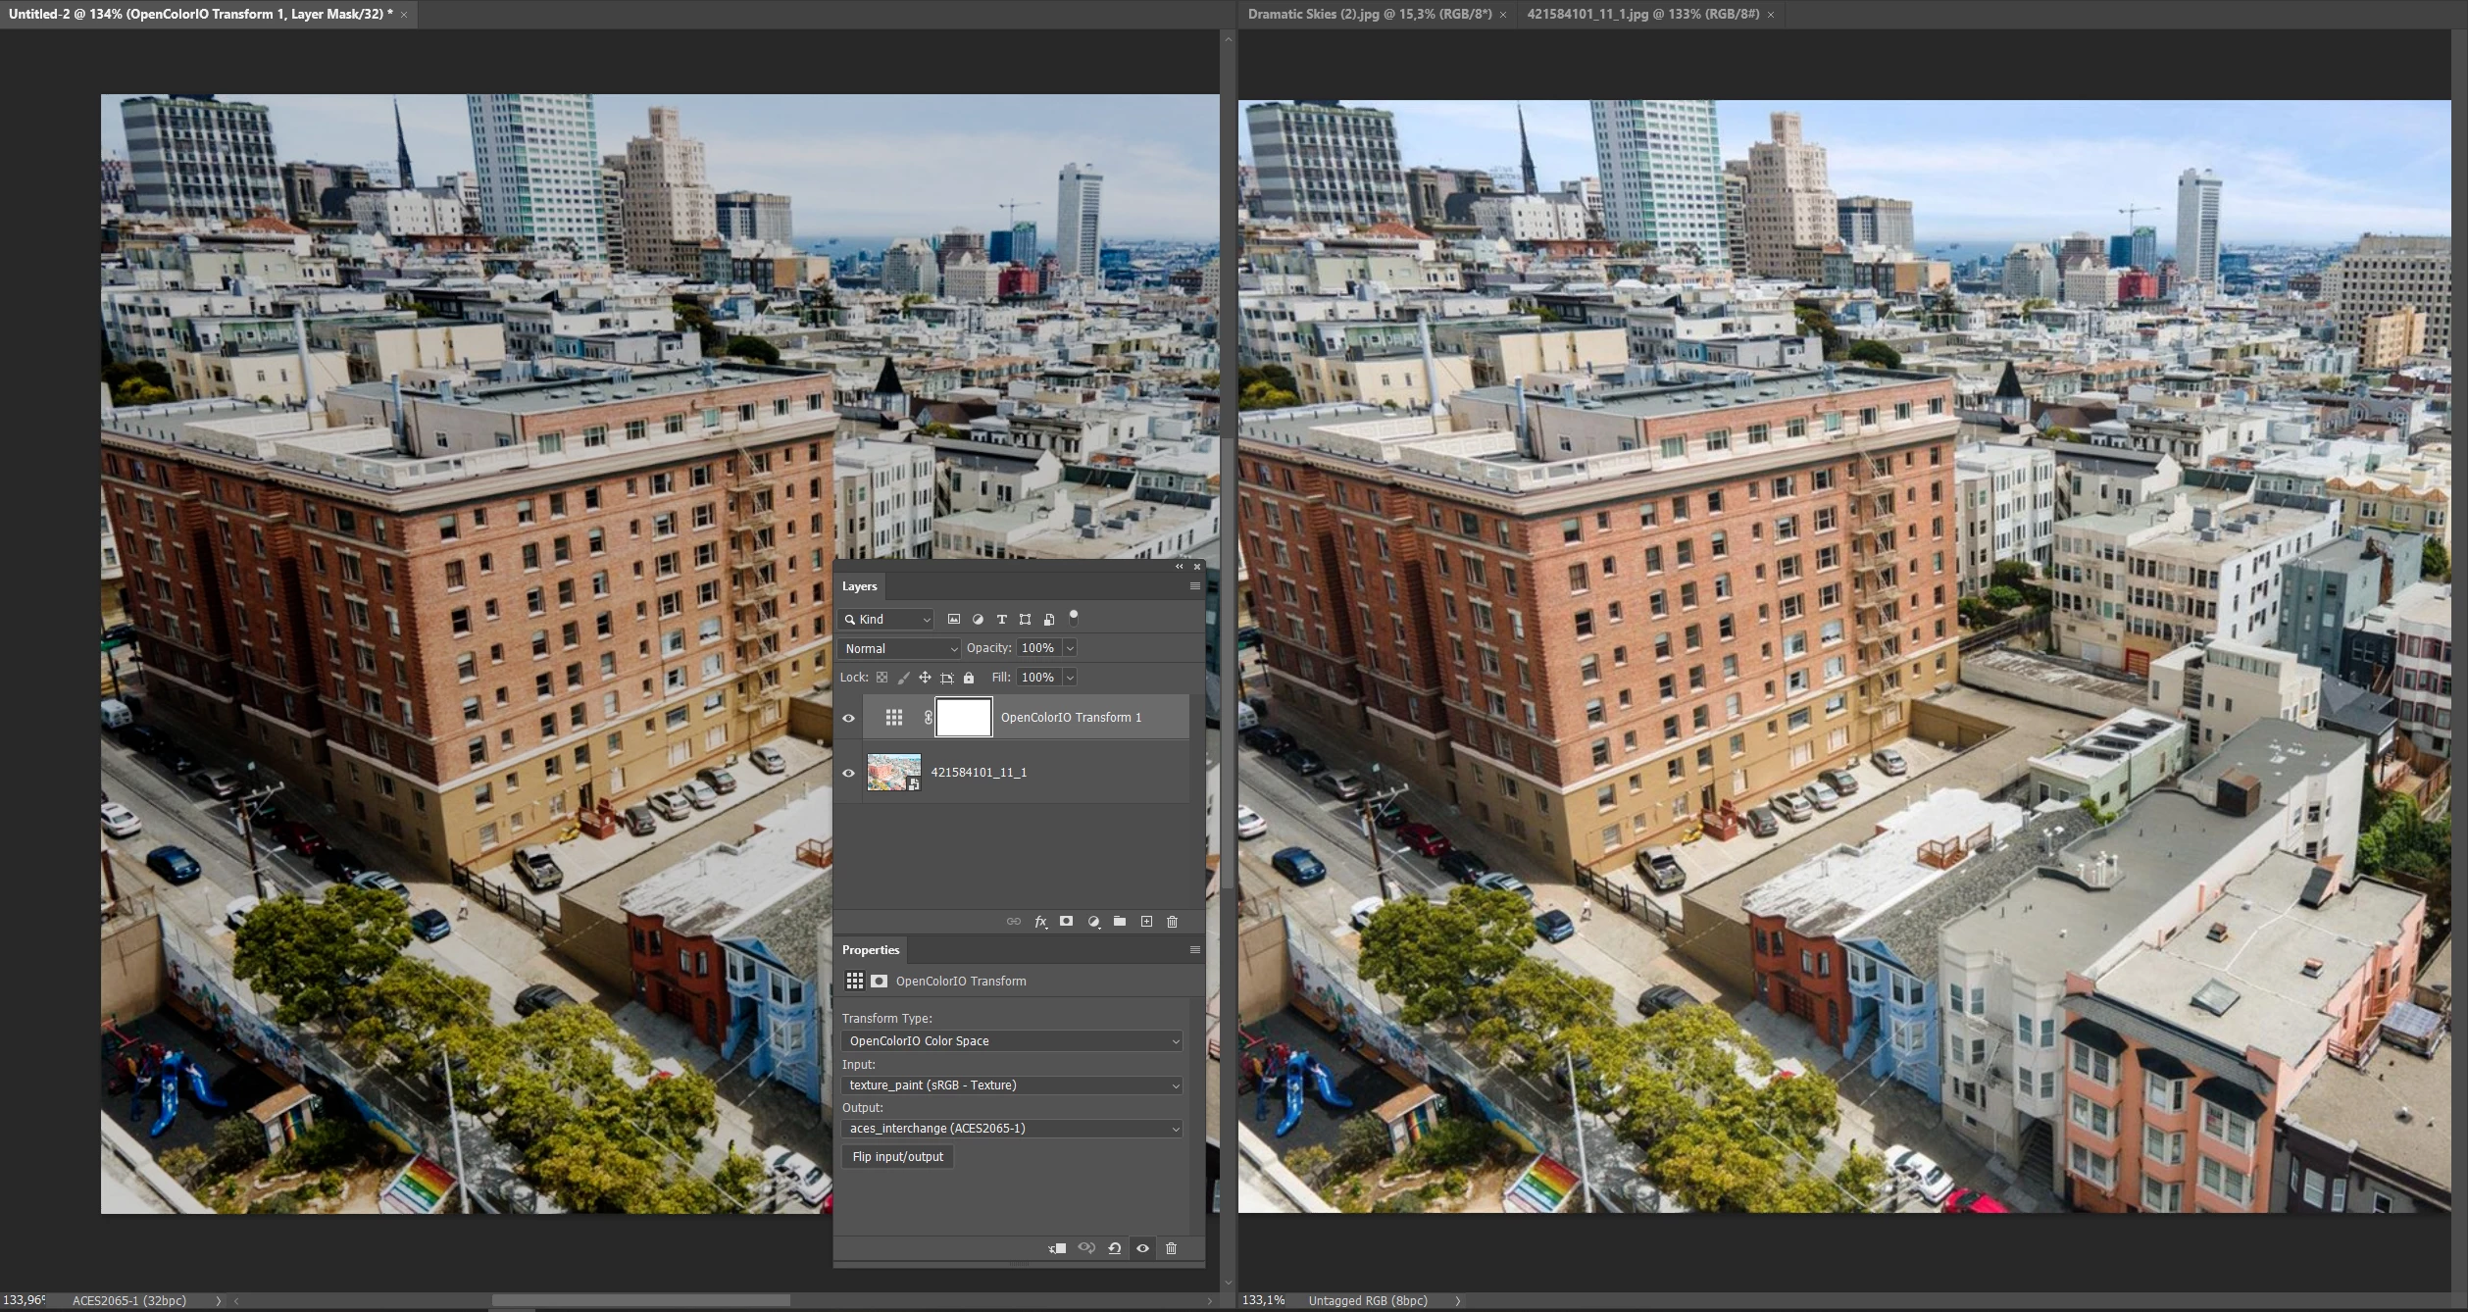Add a layer mask using Layers panel icon
This screenshot has width=2468, height=1312.
[1066, 922]
